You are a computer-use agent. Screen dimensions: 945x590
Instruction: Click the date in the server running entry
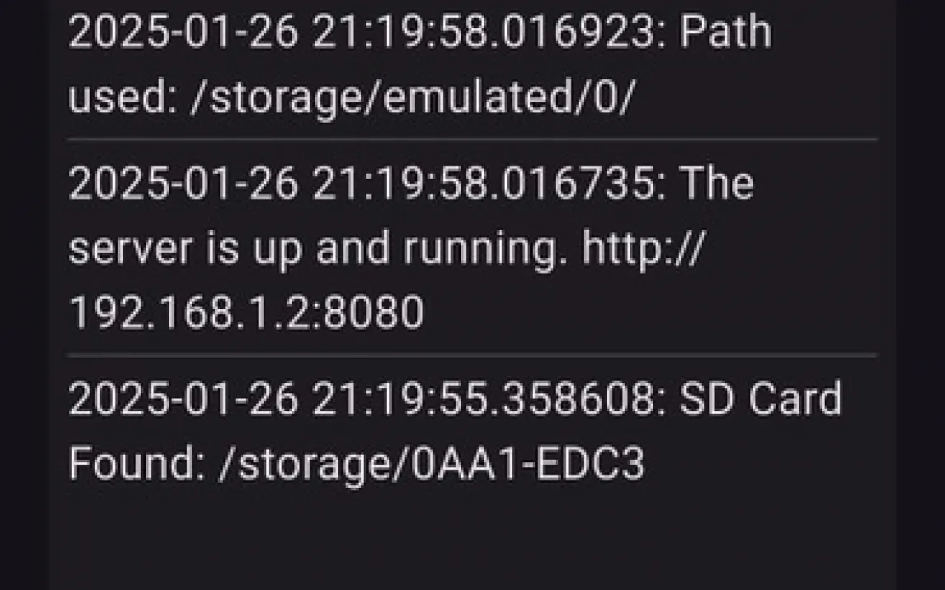click(x=182, y=183)
